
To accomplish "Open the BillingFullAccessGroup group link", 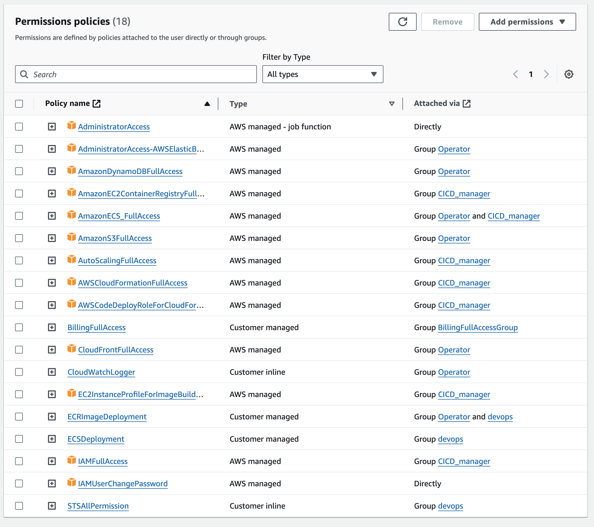I will [x=477, y=327].
